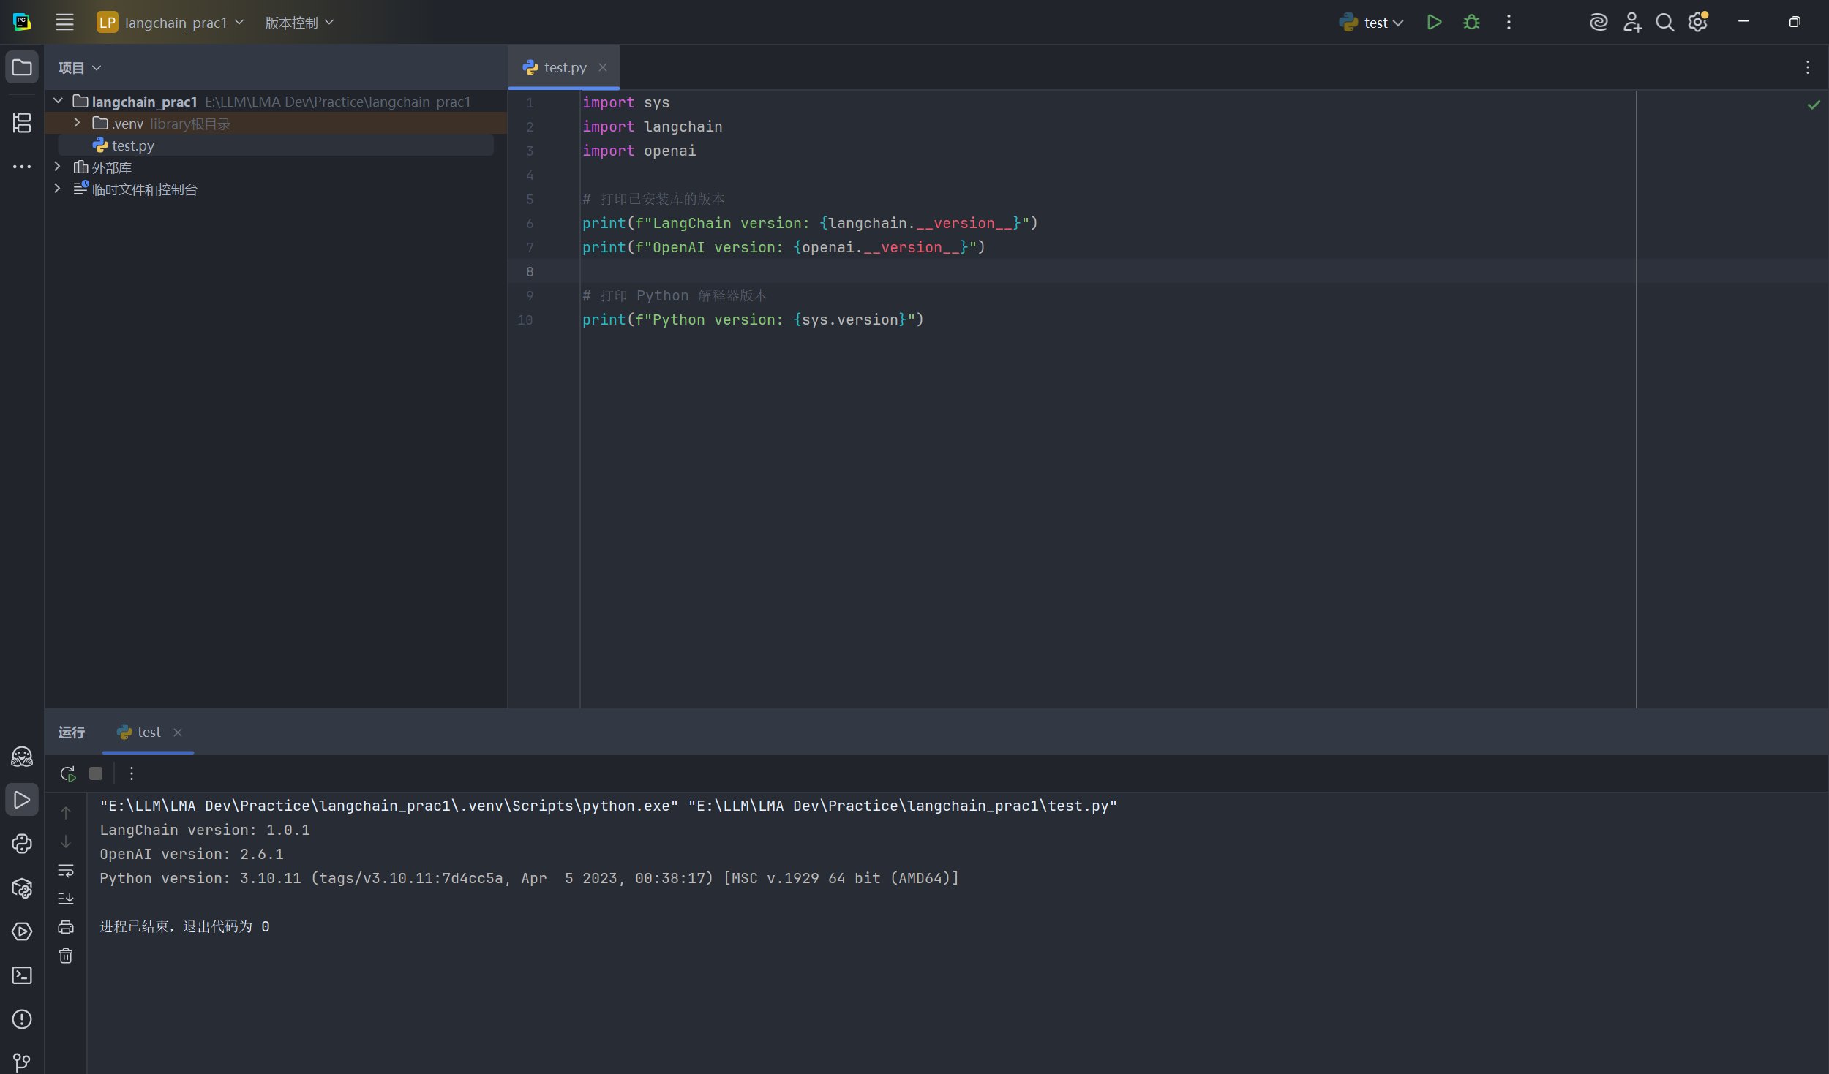
Task: Open the Python Console tool window
Action: point(22,844)
